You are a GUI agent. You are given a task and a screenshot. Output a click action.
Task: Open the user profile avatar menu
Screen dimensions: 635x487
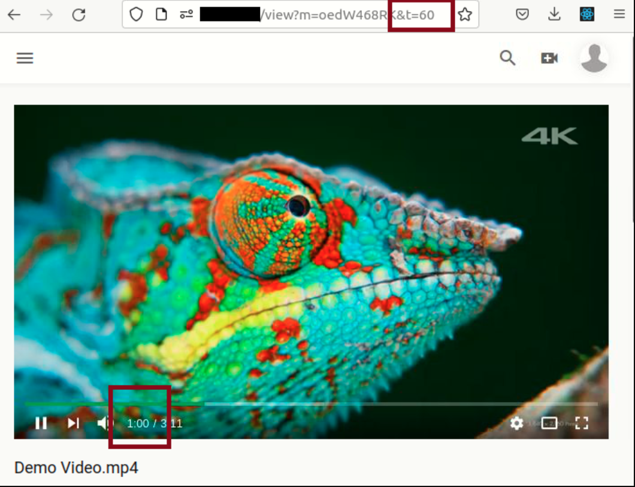[594, 58]
